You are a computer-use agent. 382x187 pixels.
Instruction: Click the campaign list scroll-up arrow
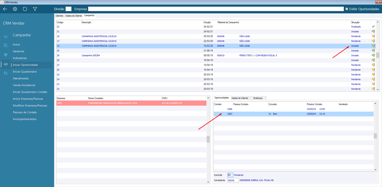click(x=378, y=22)
